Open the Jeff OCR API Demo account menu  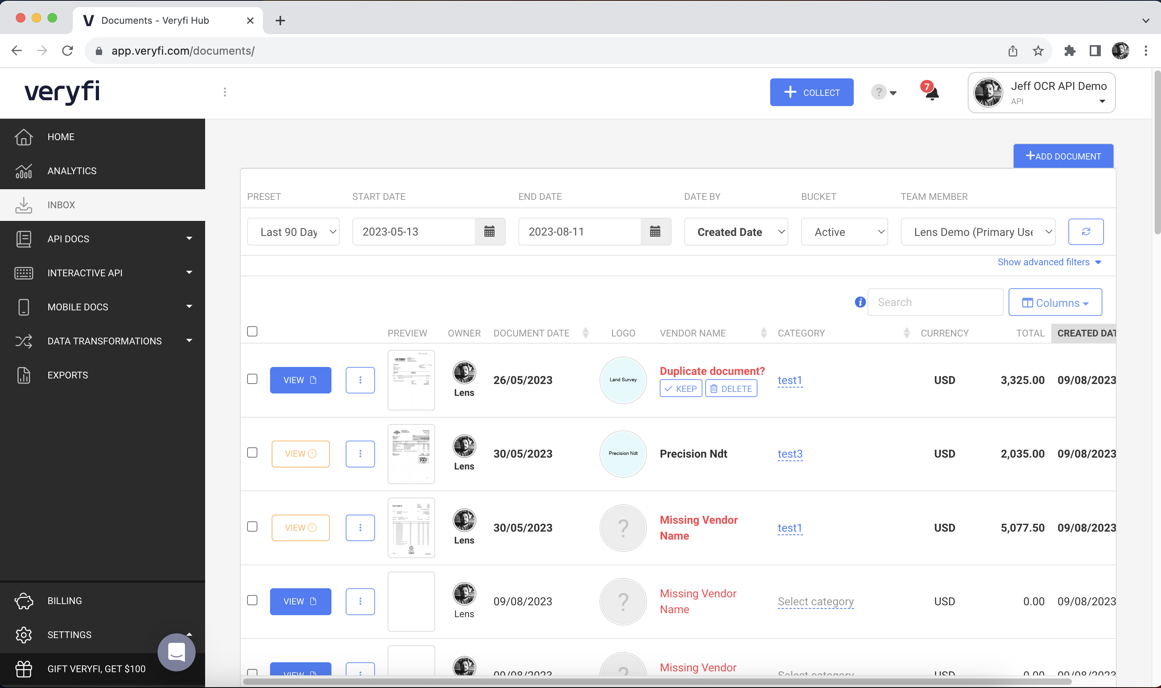coord(1041,92)
